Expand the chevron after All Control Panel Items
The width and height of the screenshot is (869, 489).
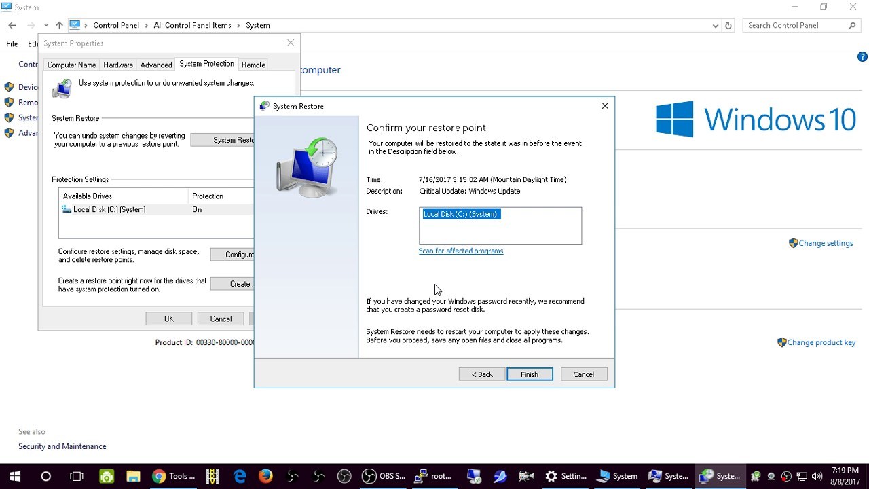click(x=238, y=25)
